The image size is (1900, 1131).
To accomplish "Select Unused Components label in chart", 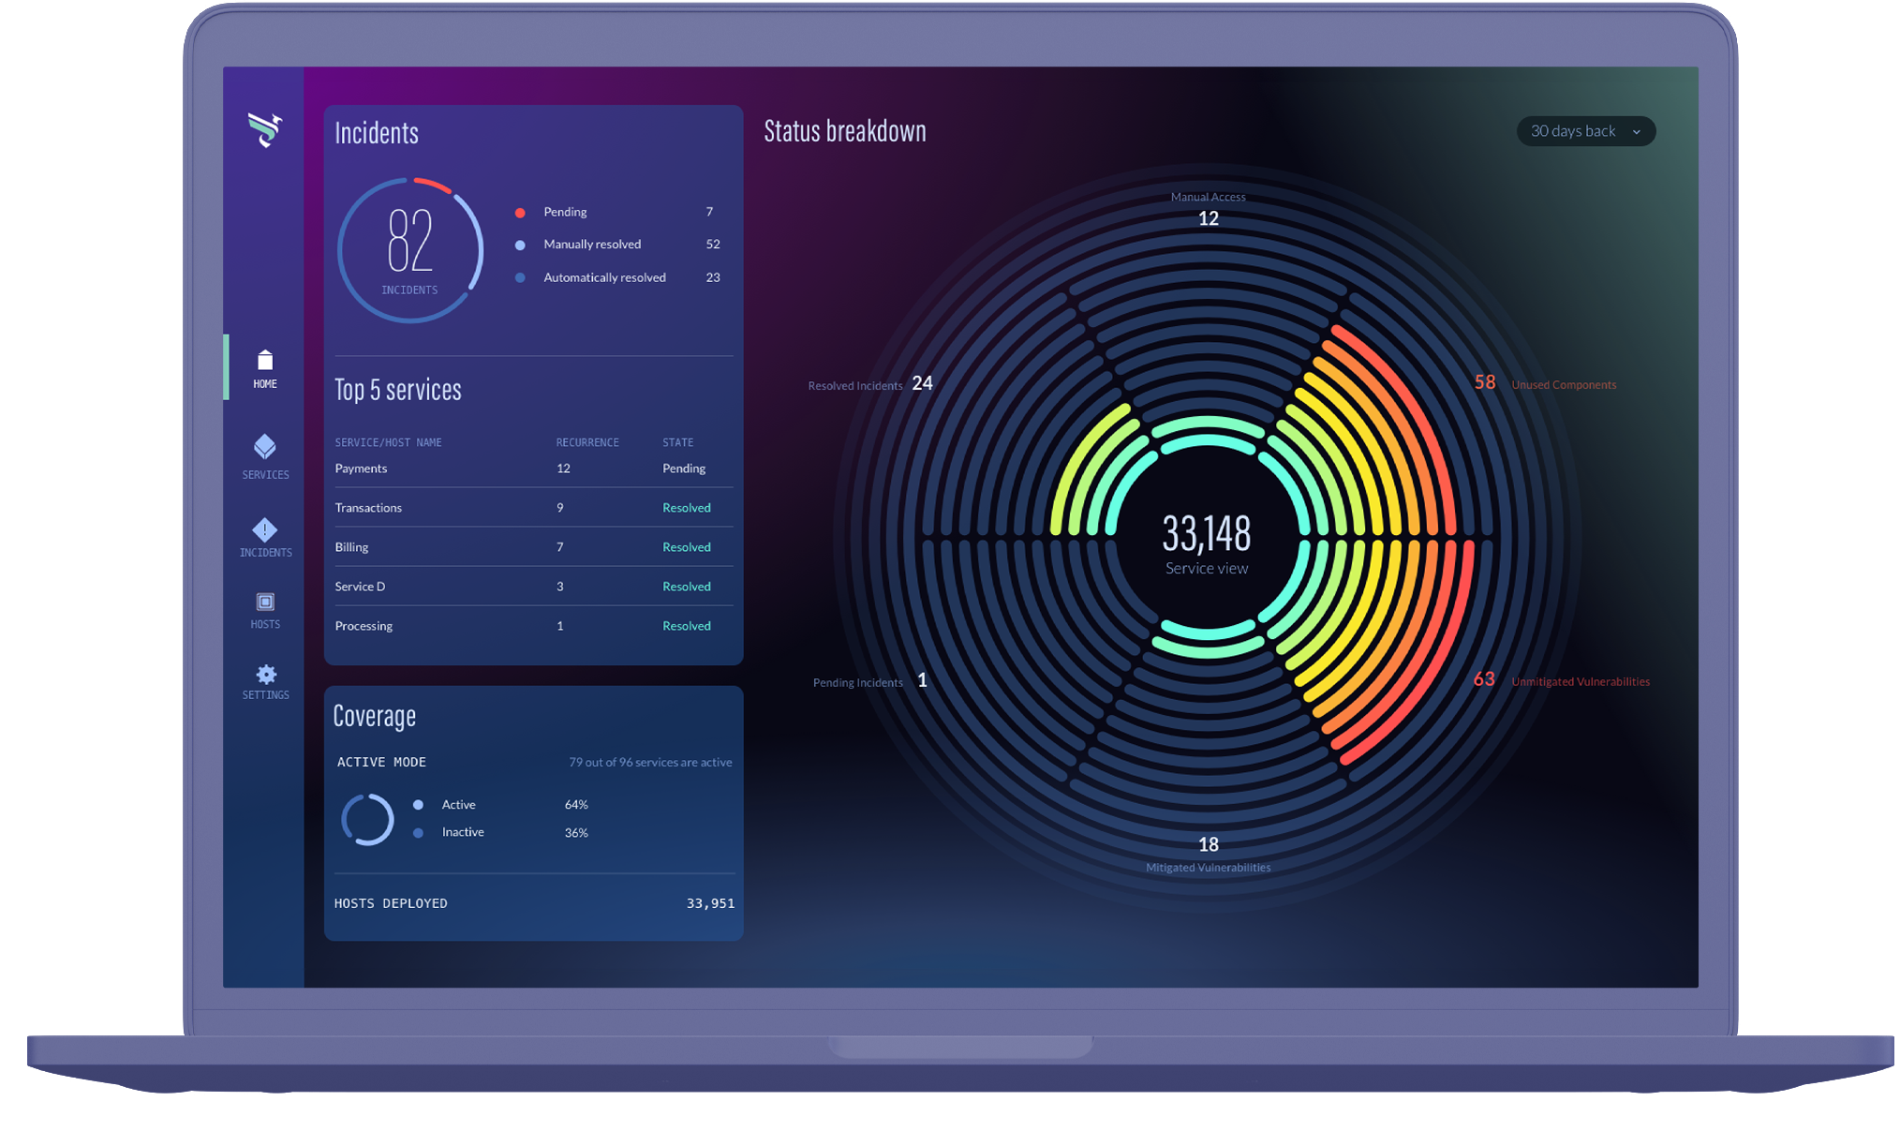I will tap(1564, 385).
